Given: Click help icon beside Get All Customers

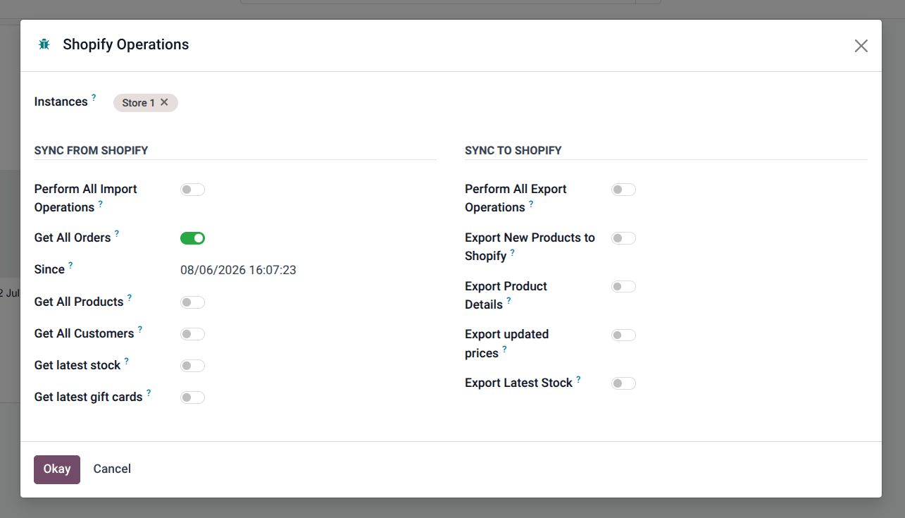Looking at the screenshot, I should click(x=140, y=329).
